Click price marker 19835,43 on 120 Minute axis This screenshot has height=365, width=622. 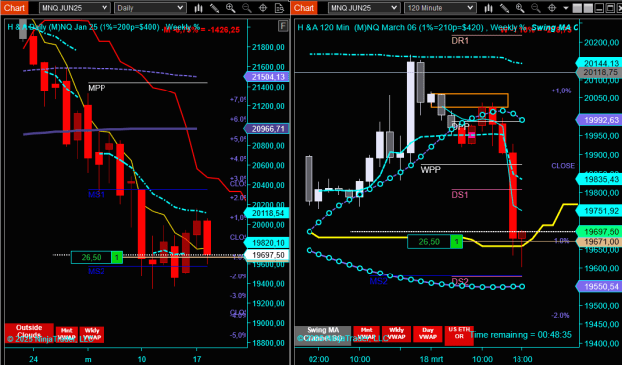click(598, 180)
